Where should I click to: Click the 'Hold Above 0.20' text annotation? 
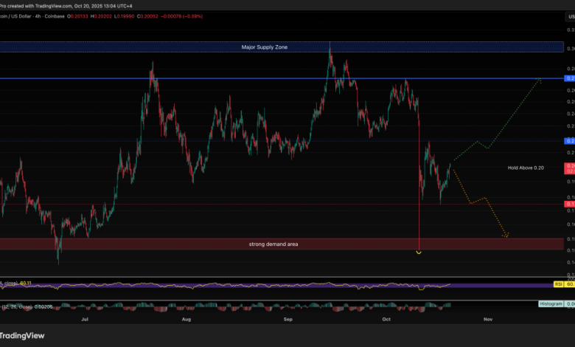pyautogui.click(x=525, y=168)
